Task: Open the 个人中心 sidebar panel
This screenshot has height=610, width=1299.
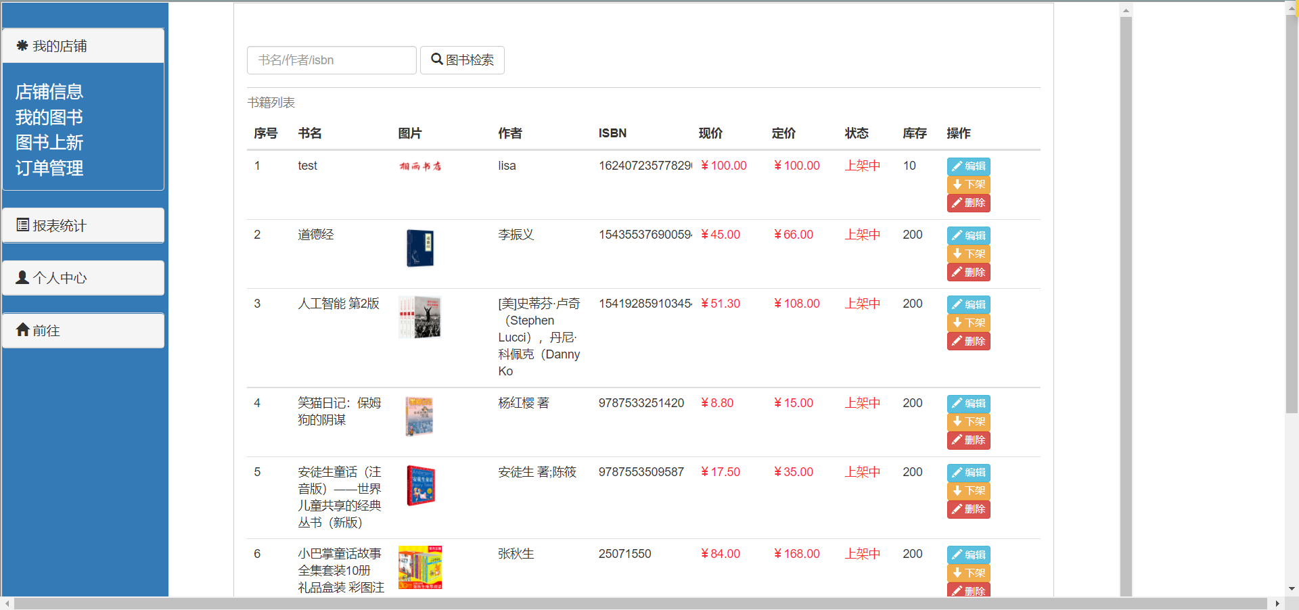Action: [83, 278]
